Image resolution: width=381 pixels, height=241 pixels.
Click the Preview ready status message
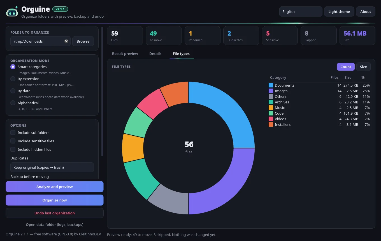pyautogui.click(x=162, y=235)
